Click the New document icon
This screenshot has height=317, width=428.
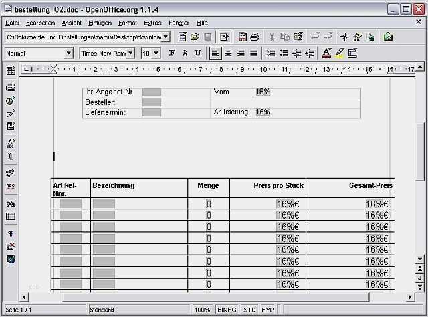tap(183, 37)
